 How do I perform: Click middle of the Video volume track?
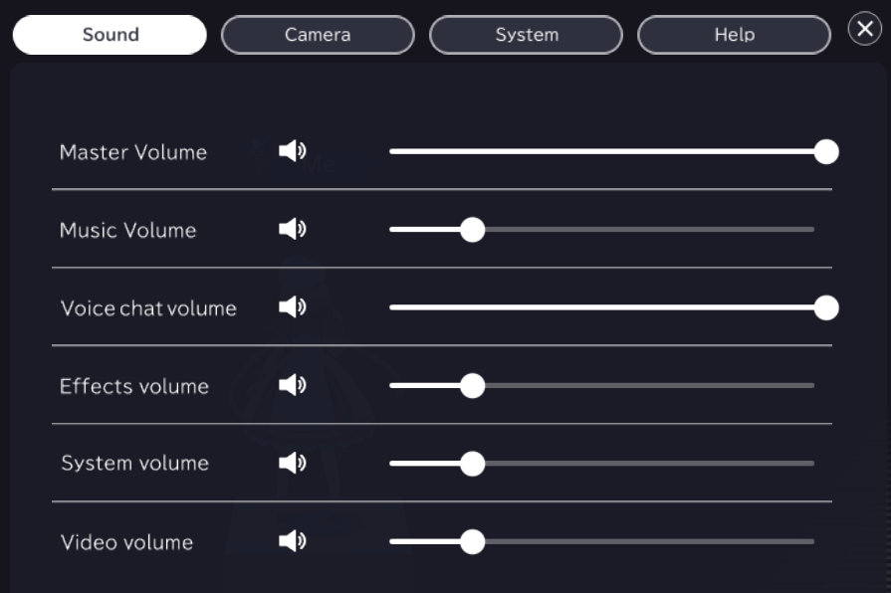[602, 542]
